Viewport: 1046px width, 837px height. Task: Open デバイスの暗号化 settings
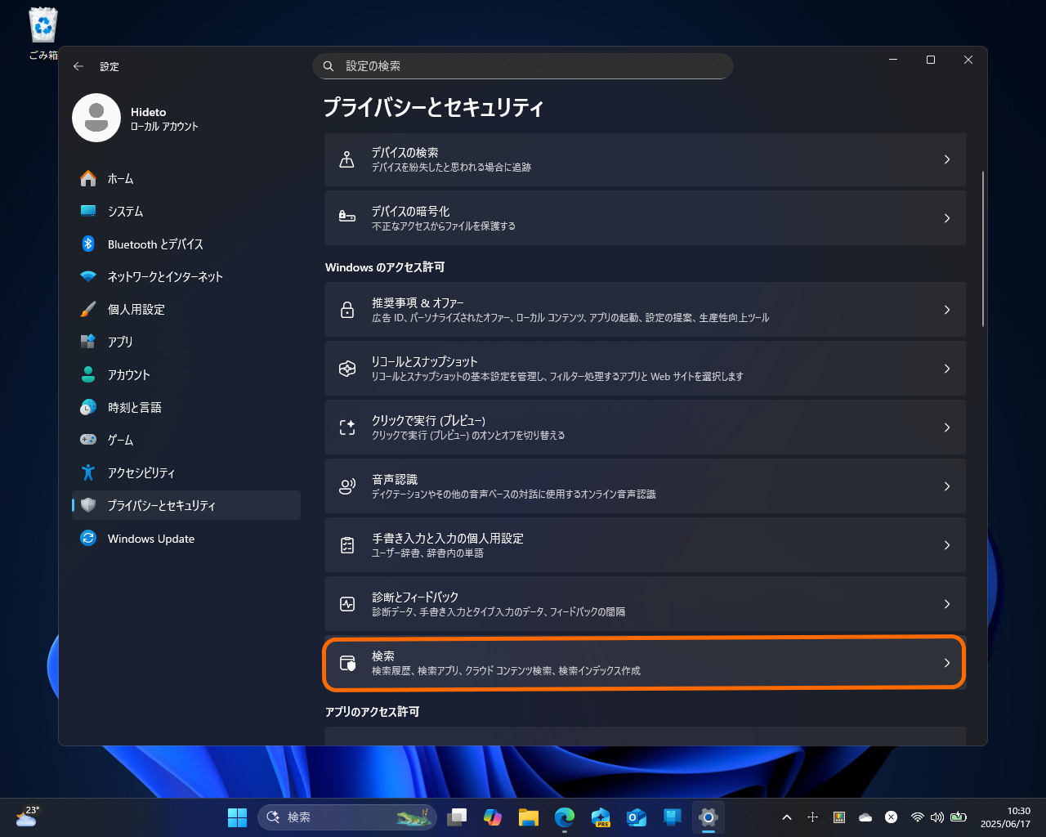coord(646,217)
